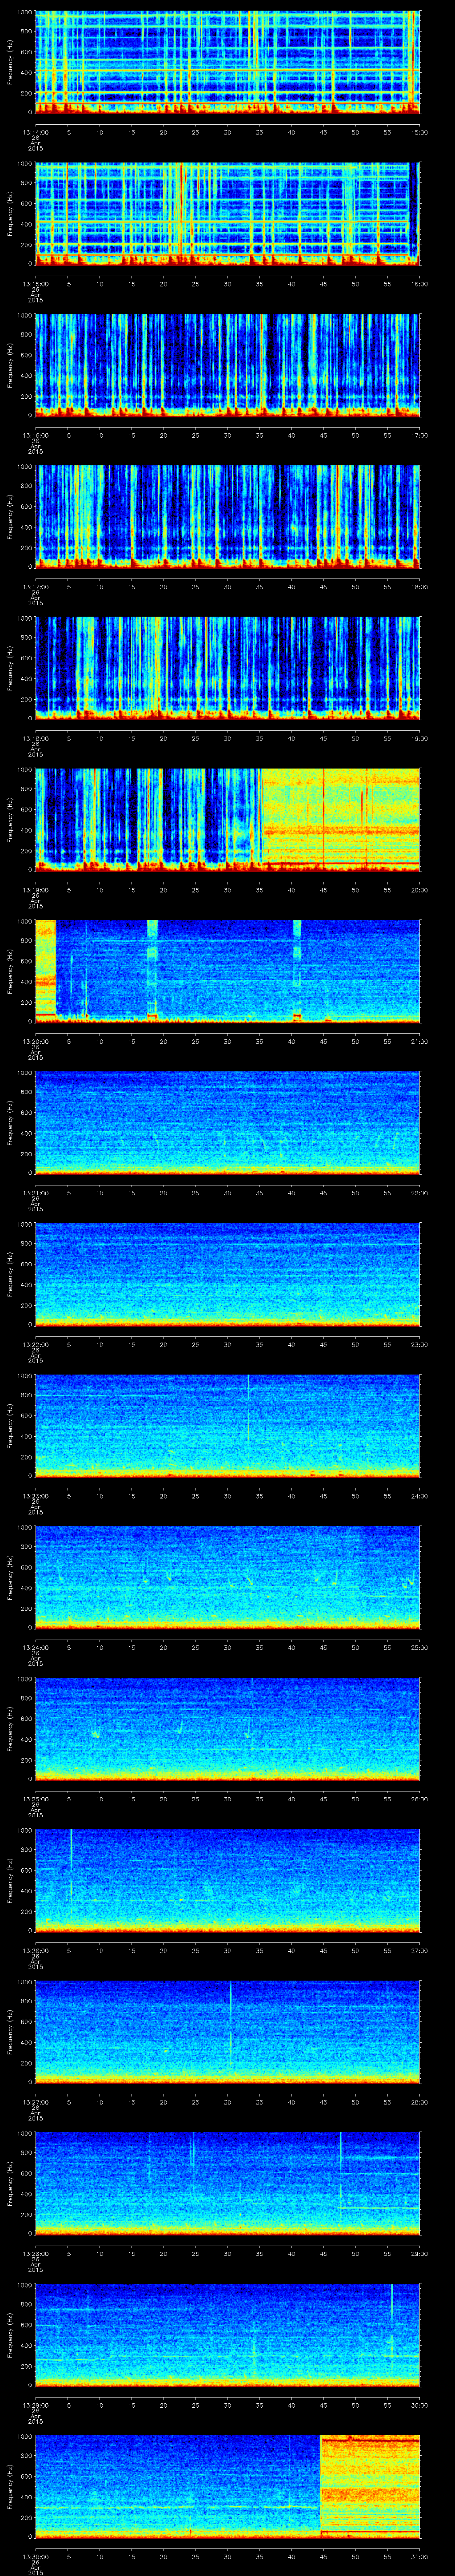Choose the spectrogram panel starting at 13:28:00

[x=228, y=2183]
